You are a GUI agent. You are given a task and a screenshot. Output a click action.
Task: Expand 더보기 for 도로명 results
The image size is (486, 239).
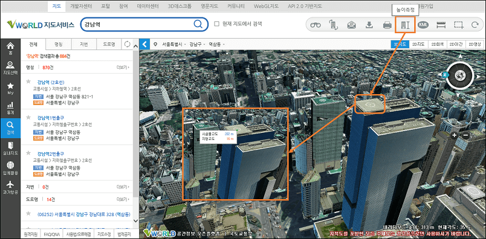123,199
